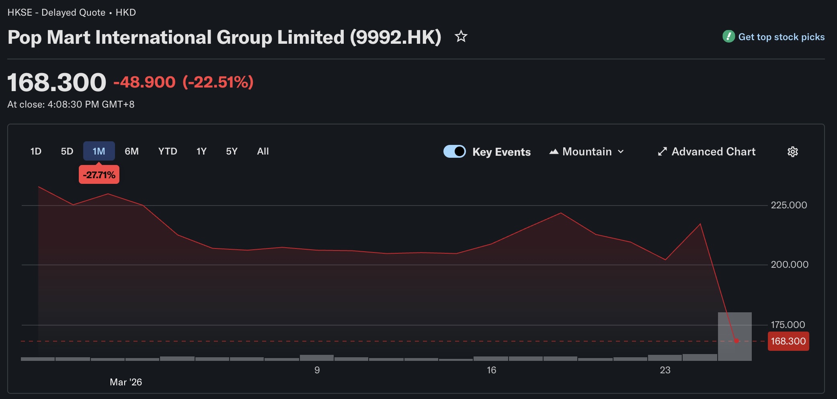Click the Mountain chart type icon
This screenshot has height=399, width=837.
(554, 152)
